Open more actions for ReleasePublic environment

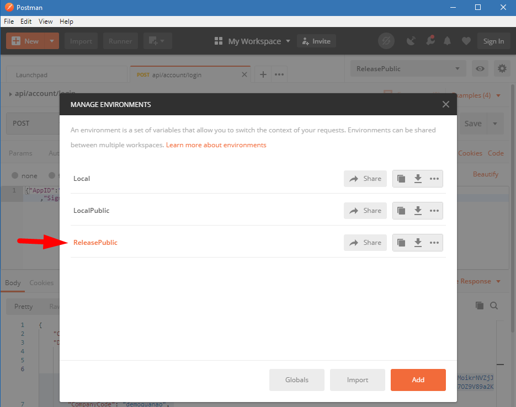434,243
